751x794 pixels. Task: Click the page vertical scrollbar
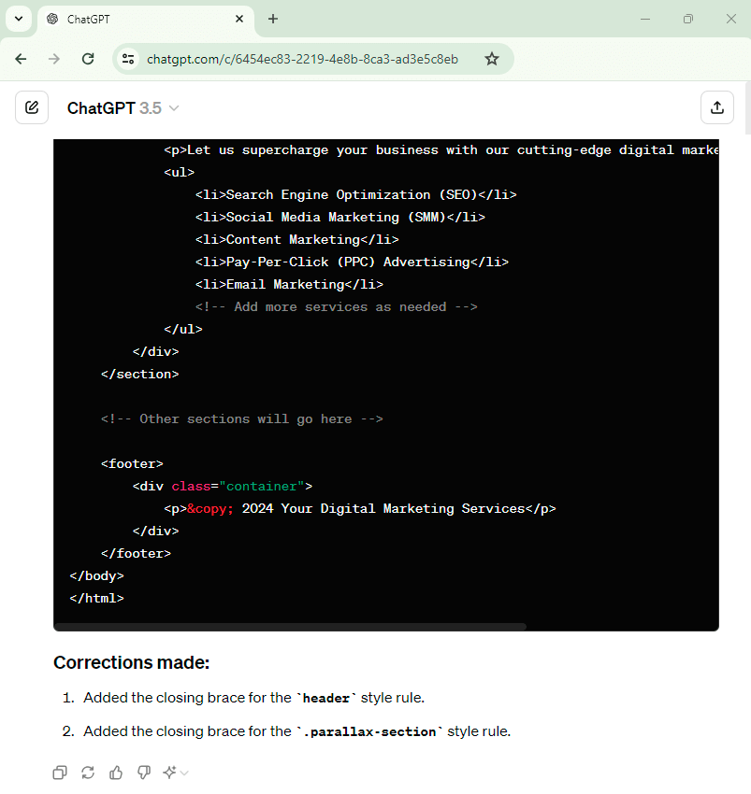coord(748,108)
